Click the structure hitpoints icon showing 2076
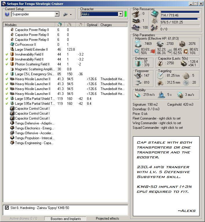Viewport: 205px width, 222px height. point(182,44)
